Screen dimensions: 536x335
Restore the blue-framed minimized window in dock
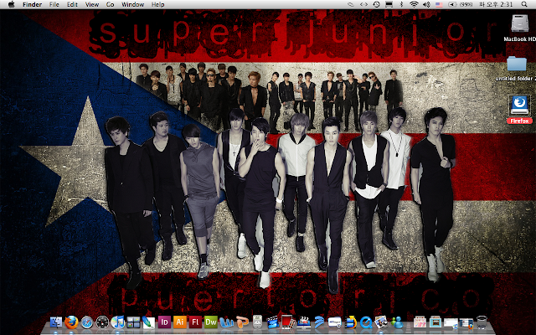coord(435,322)
